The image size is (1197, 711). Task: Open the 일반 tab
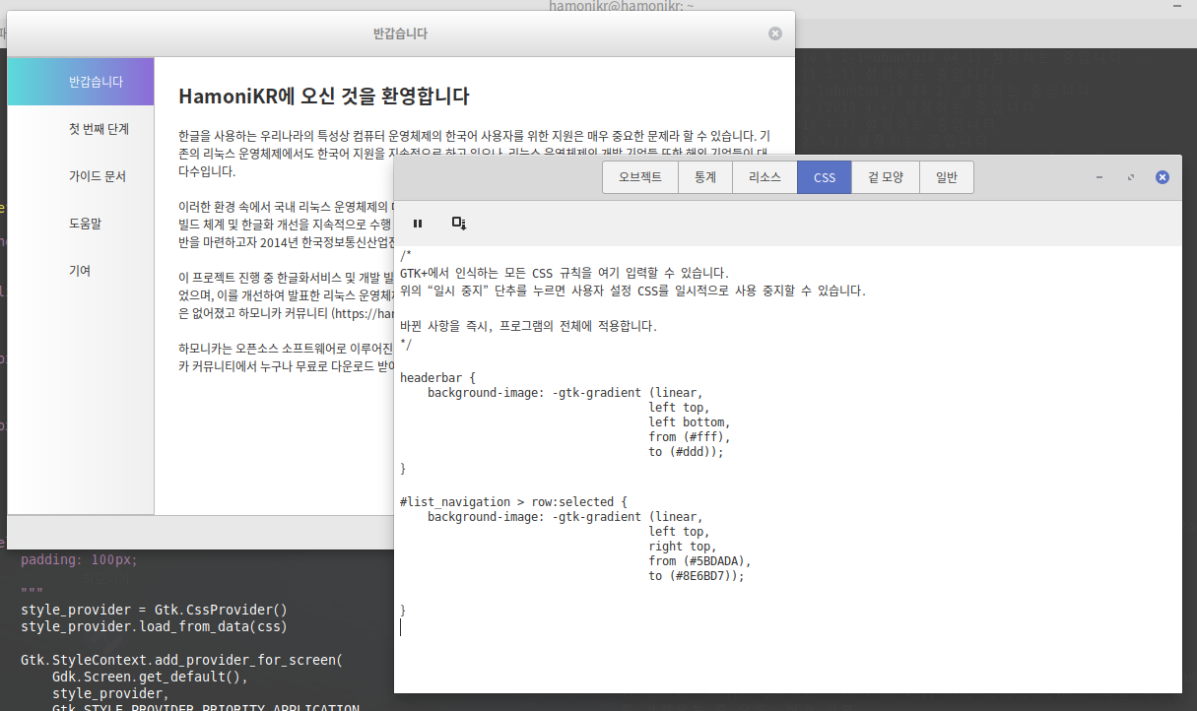point(947,178)
